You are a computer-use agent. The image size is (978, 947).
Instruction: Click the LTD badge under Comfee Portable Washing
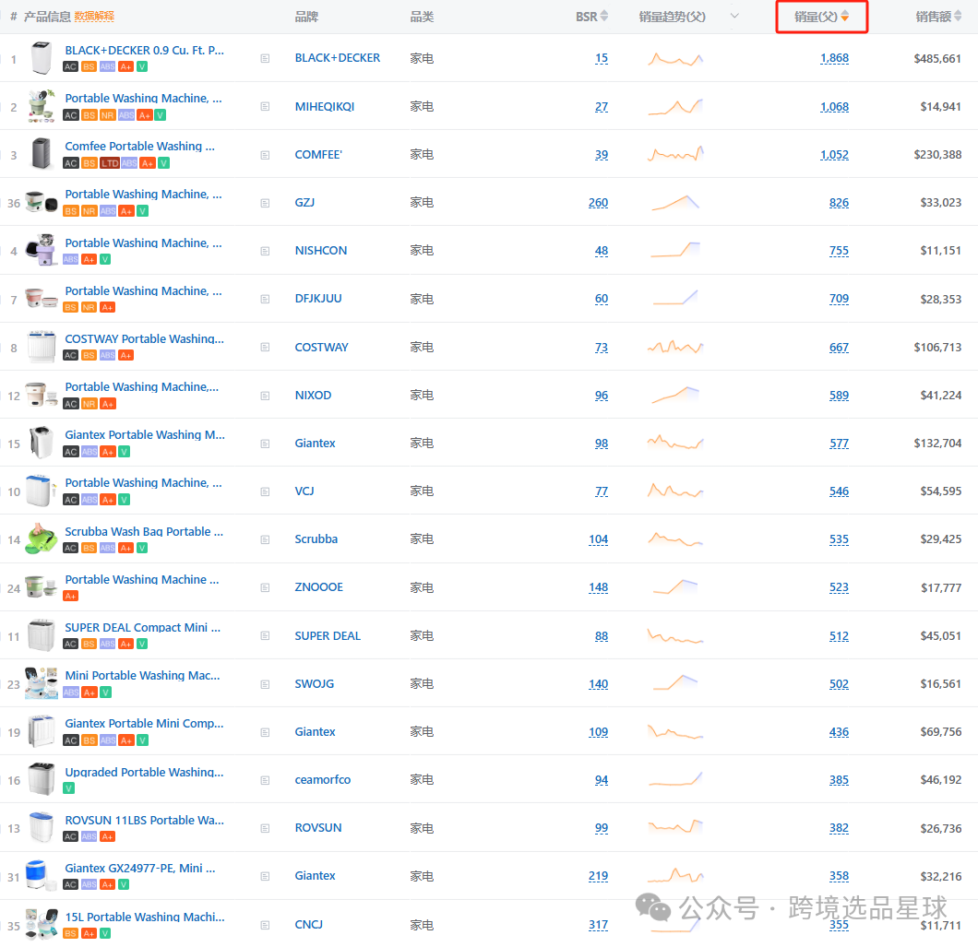click(x=110, y=163)
